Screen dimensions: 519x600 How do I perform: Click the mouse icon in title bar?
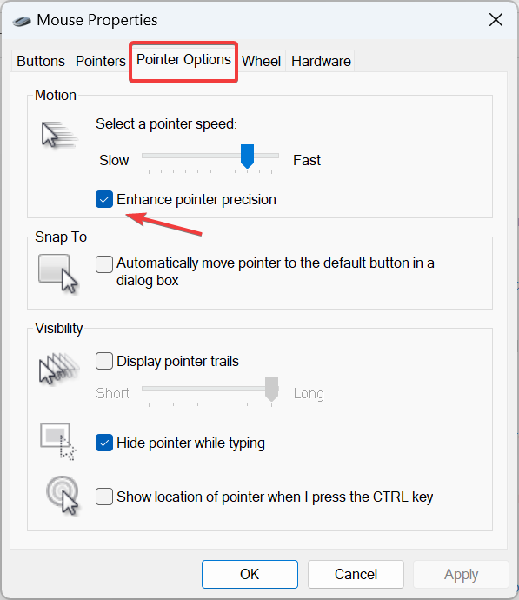[x=22, y=21]
